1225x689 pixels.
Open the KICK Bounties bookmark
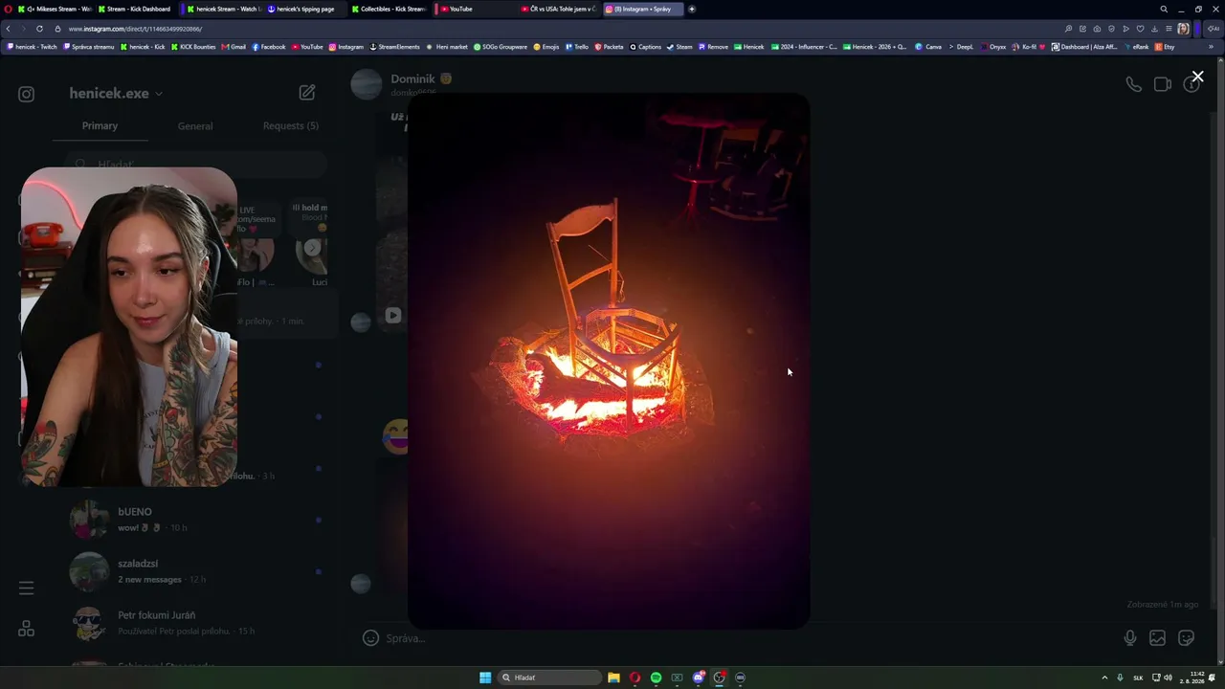(194, 47)
